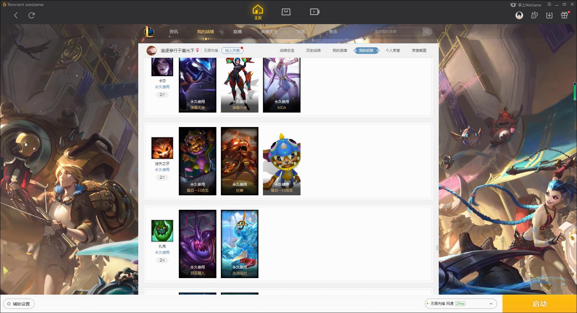Open the store bag icon
This screenshot has width=577, height=313.
click(286, 12)
